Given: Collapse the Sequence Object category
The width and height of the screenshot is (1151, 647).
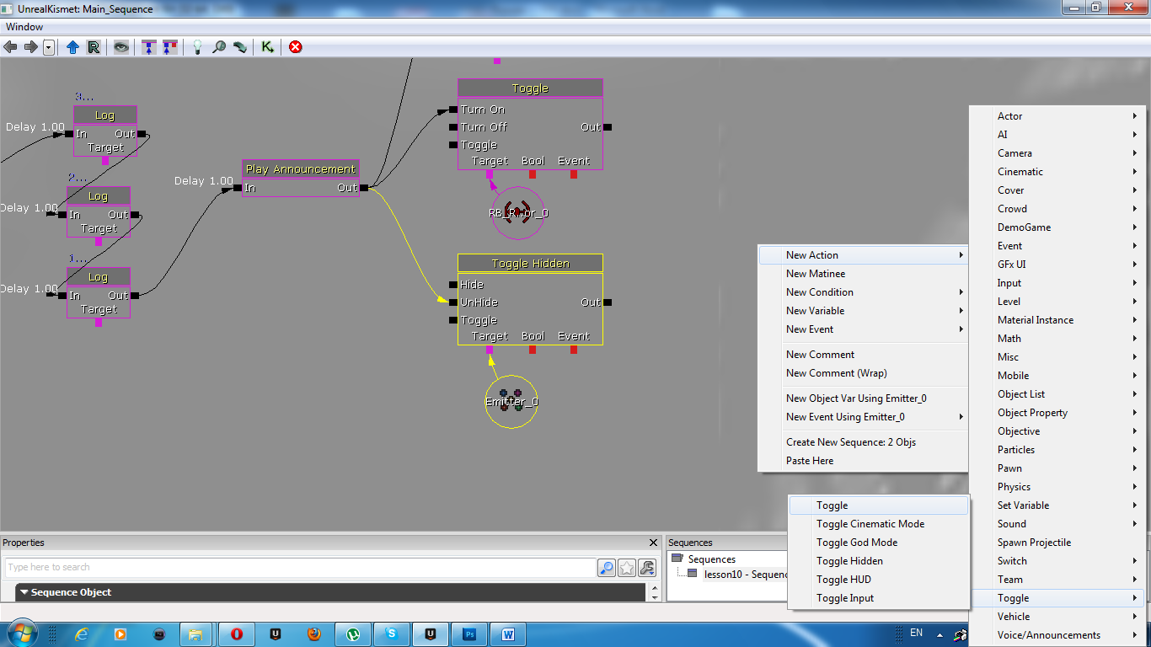Looking at the screenshot, I should (24, 592).
